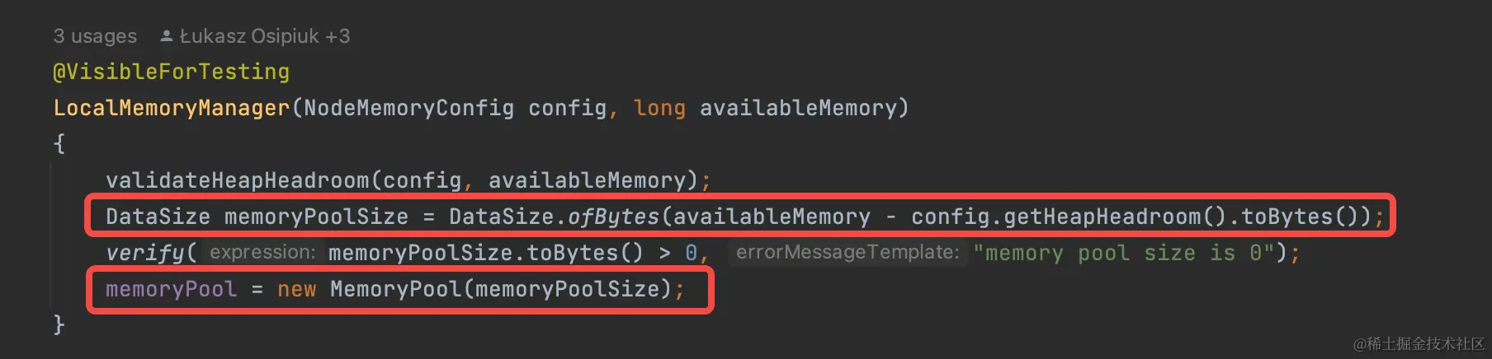Click the Łukasz Osipiuk +3 author hint
Screen dimensions: 1492x359
coord(264,36)
